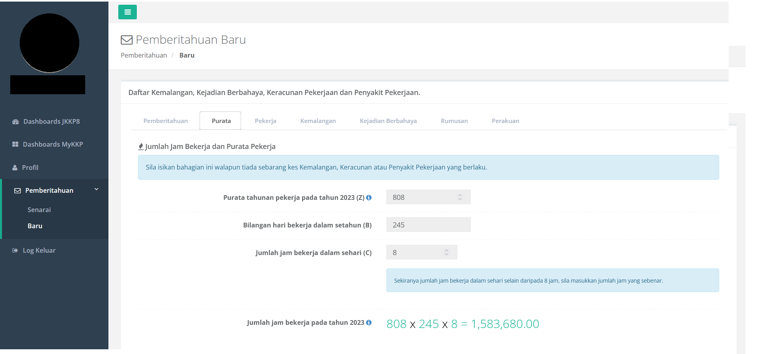Click the Bilangan hari bekerja input field
This screenshot has height=354, width=761.
428,225
